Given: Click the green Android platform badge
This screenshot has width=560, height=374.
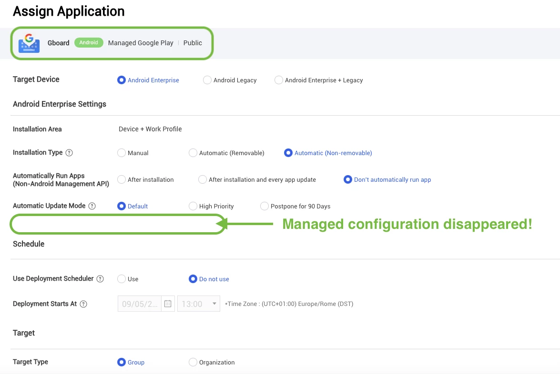Looking at the screenshot, I should click(x=89, y=43).
